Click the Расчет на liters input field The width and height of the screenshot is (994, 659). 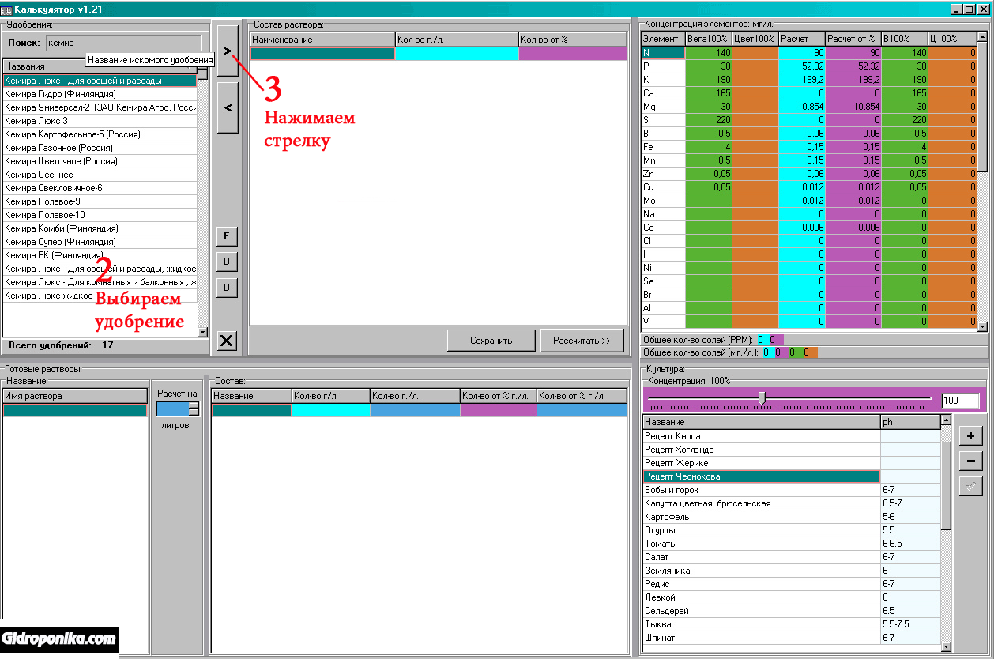(172, 409)
